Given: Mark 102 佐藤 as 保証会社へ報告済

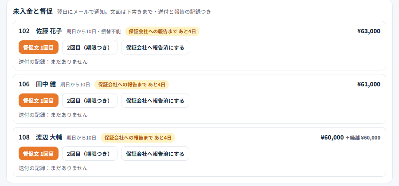Looking at the screenshot, I should coord(155,47).
